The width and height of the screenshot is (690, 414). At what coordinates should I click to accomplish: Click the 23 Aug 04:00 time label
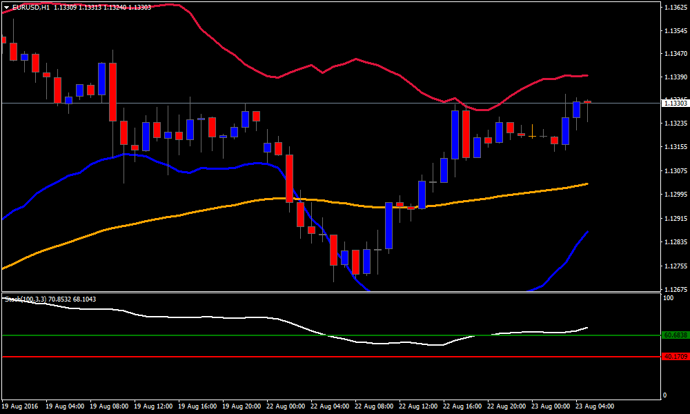click(x=595, y=406)
